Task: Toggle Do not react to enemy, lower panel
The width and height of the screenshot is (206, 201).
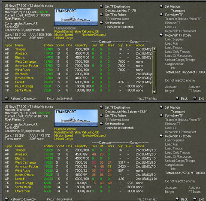Action: [180, 181]
